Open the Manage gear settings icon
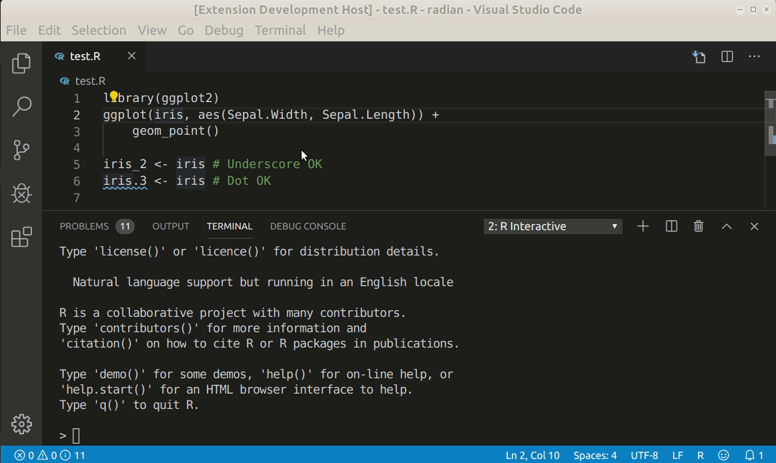The height and width of the screenshot is (463, 776). pos(21,424)
